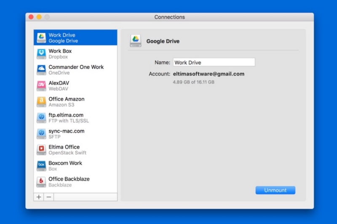The height and width of the screenshot is (224, 337).
Task: Click the OpenStack Swift subtitle
Action: (67, 153)
